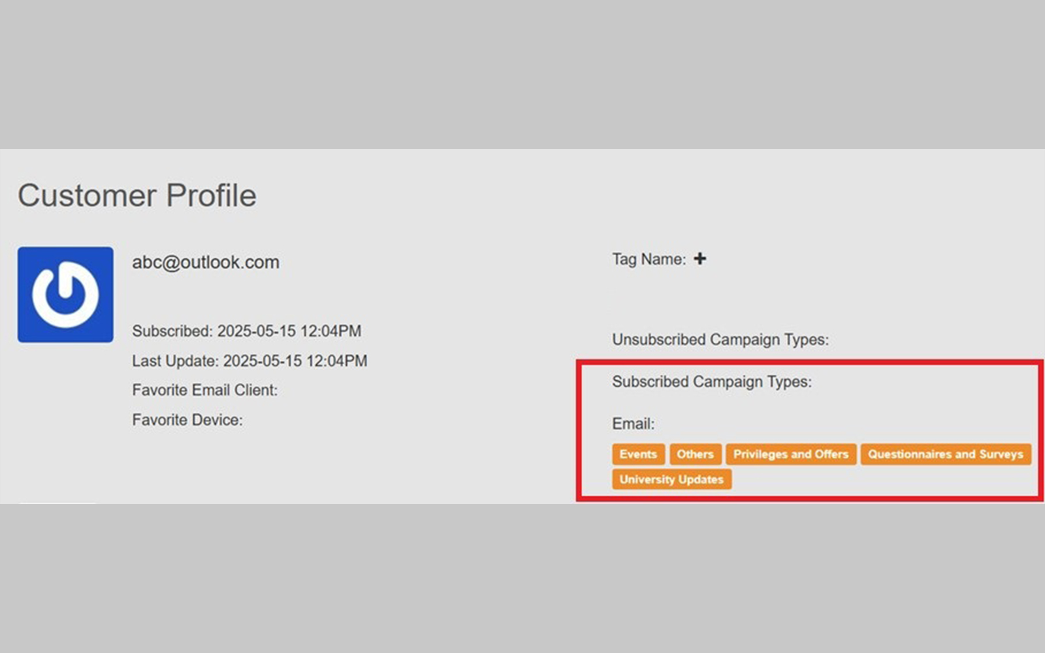The height and width of the screenshot is (653, 1045).
Task: Click the Favorite Email Client field
Action: (x=204, y=390)
